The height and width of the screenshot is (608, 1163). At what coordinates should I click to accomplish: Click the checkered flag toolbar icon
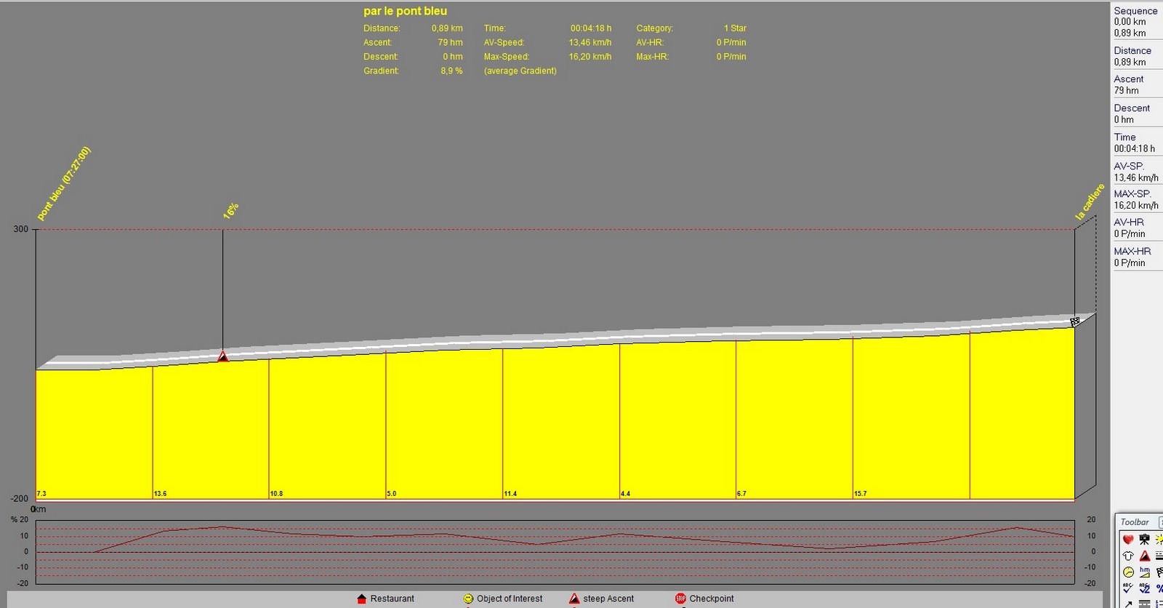(1159, 572)
